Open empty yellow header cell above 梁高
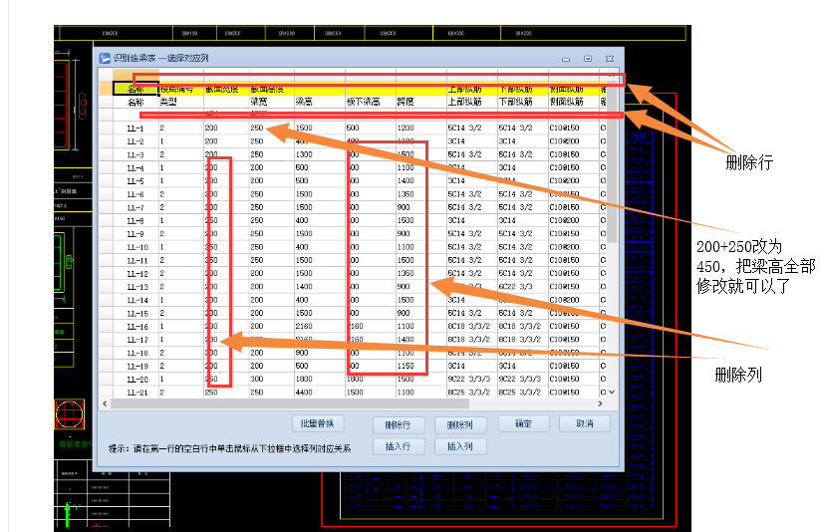This screenshot has height=532, width=820. 320,89
